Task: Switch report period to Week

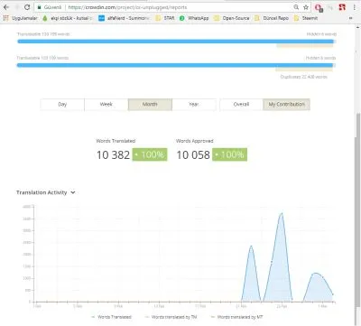Action: coord(106,105)
